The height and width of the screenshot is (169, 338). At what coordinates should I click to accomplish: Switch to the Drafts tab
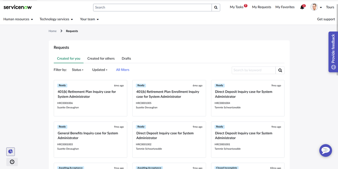point(126,58)
